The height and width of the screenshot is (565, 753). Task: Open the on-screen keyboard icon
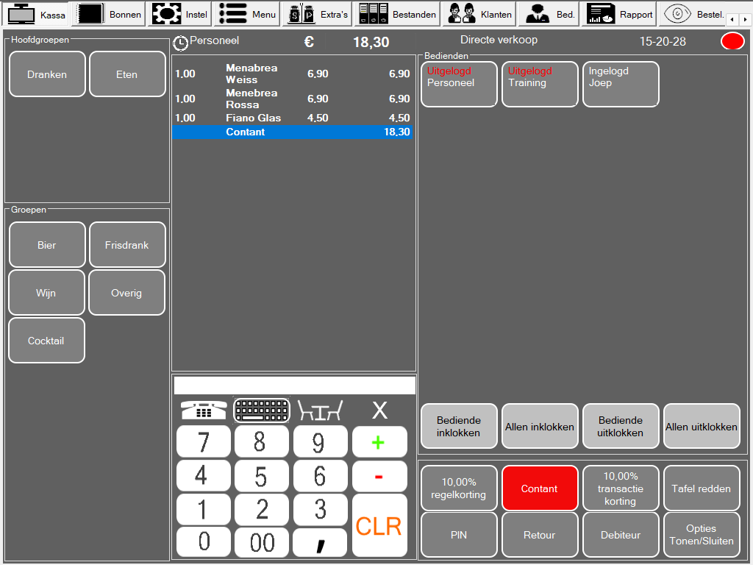point(262,411)
